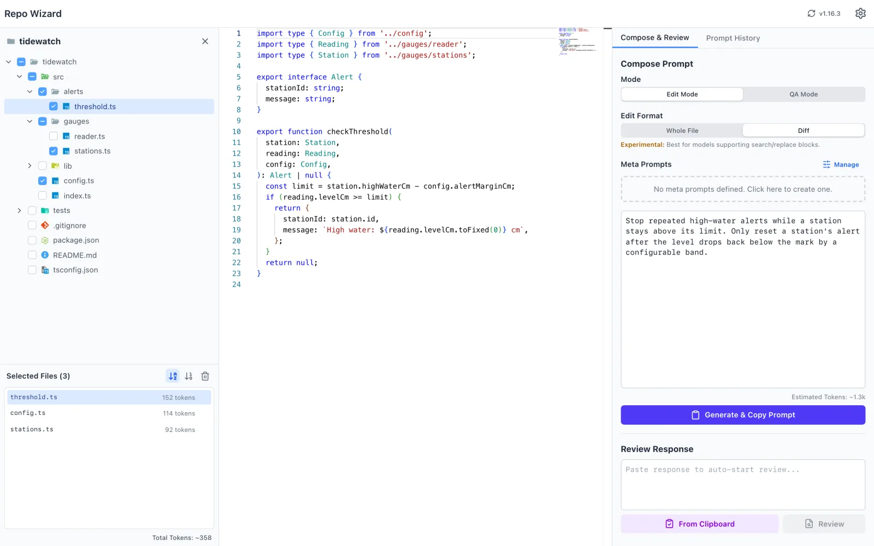Click the lib folder icon
This screenshot has height=546, width=874.
55,166
